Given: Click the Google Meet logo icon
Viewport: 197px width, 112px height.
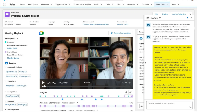Looking at the screenshot, I should 41,33.
